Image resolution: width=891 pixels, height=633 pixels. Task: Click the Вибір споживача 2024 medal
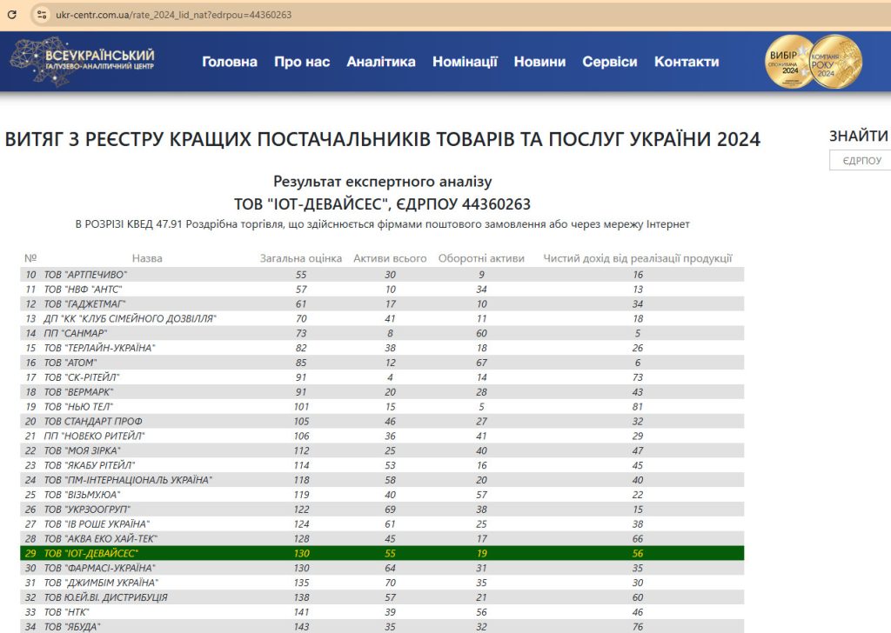coord(790,62)
